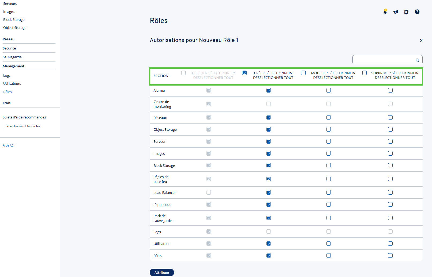Open settings gear icon
The height and width of the screenshot is (277, 432).
pos(406,12)
